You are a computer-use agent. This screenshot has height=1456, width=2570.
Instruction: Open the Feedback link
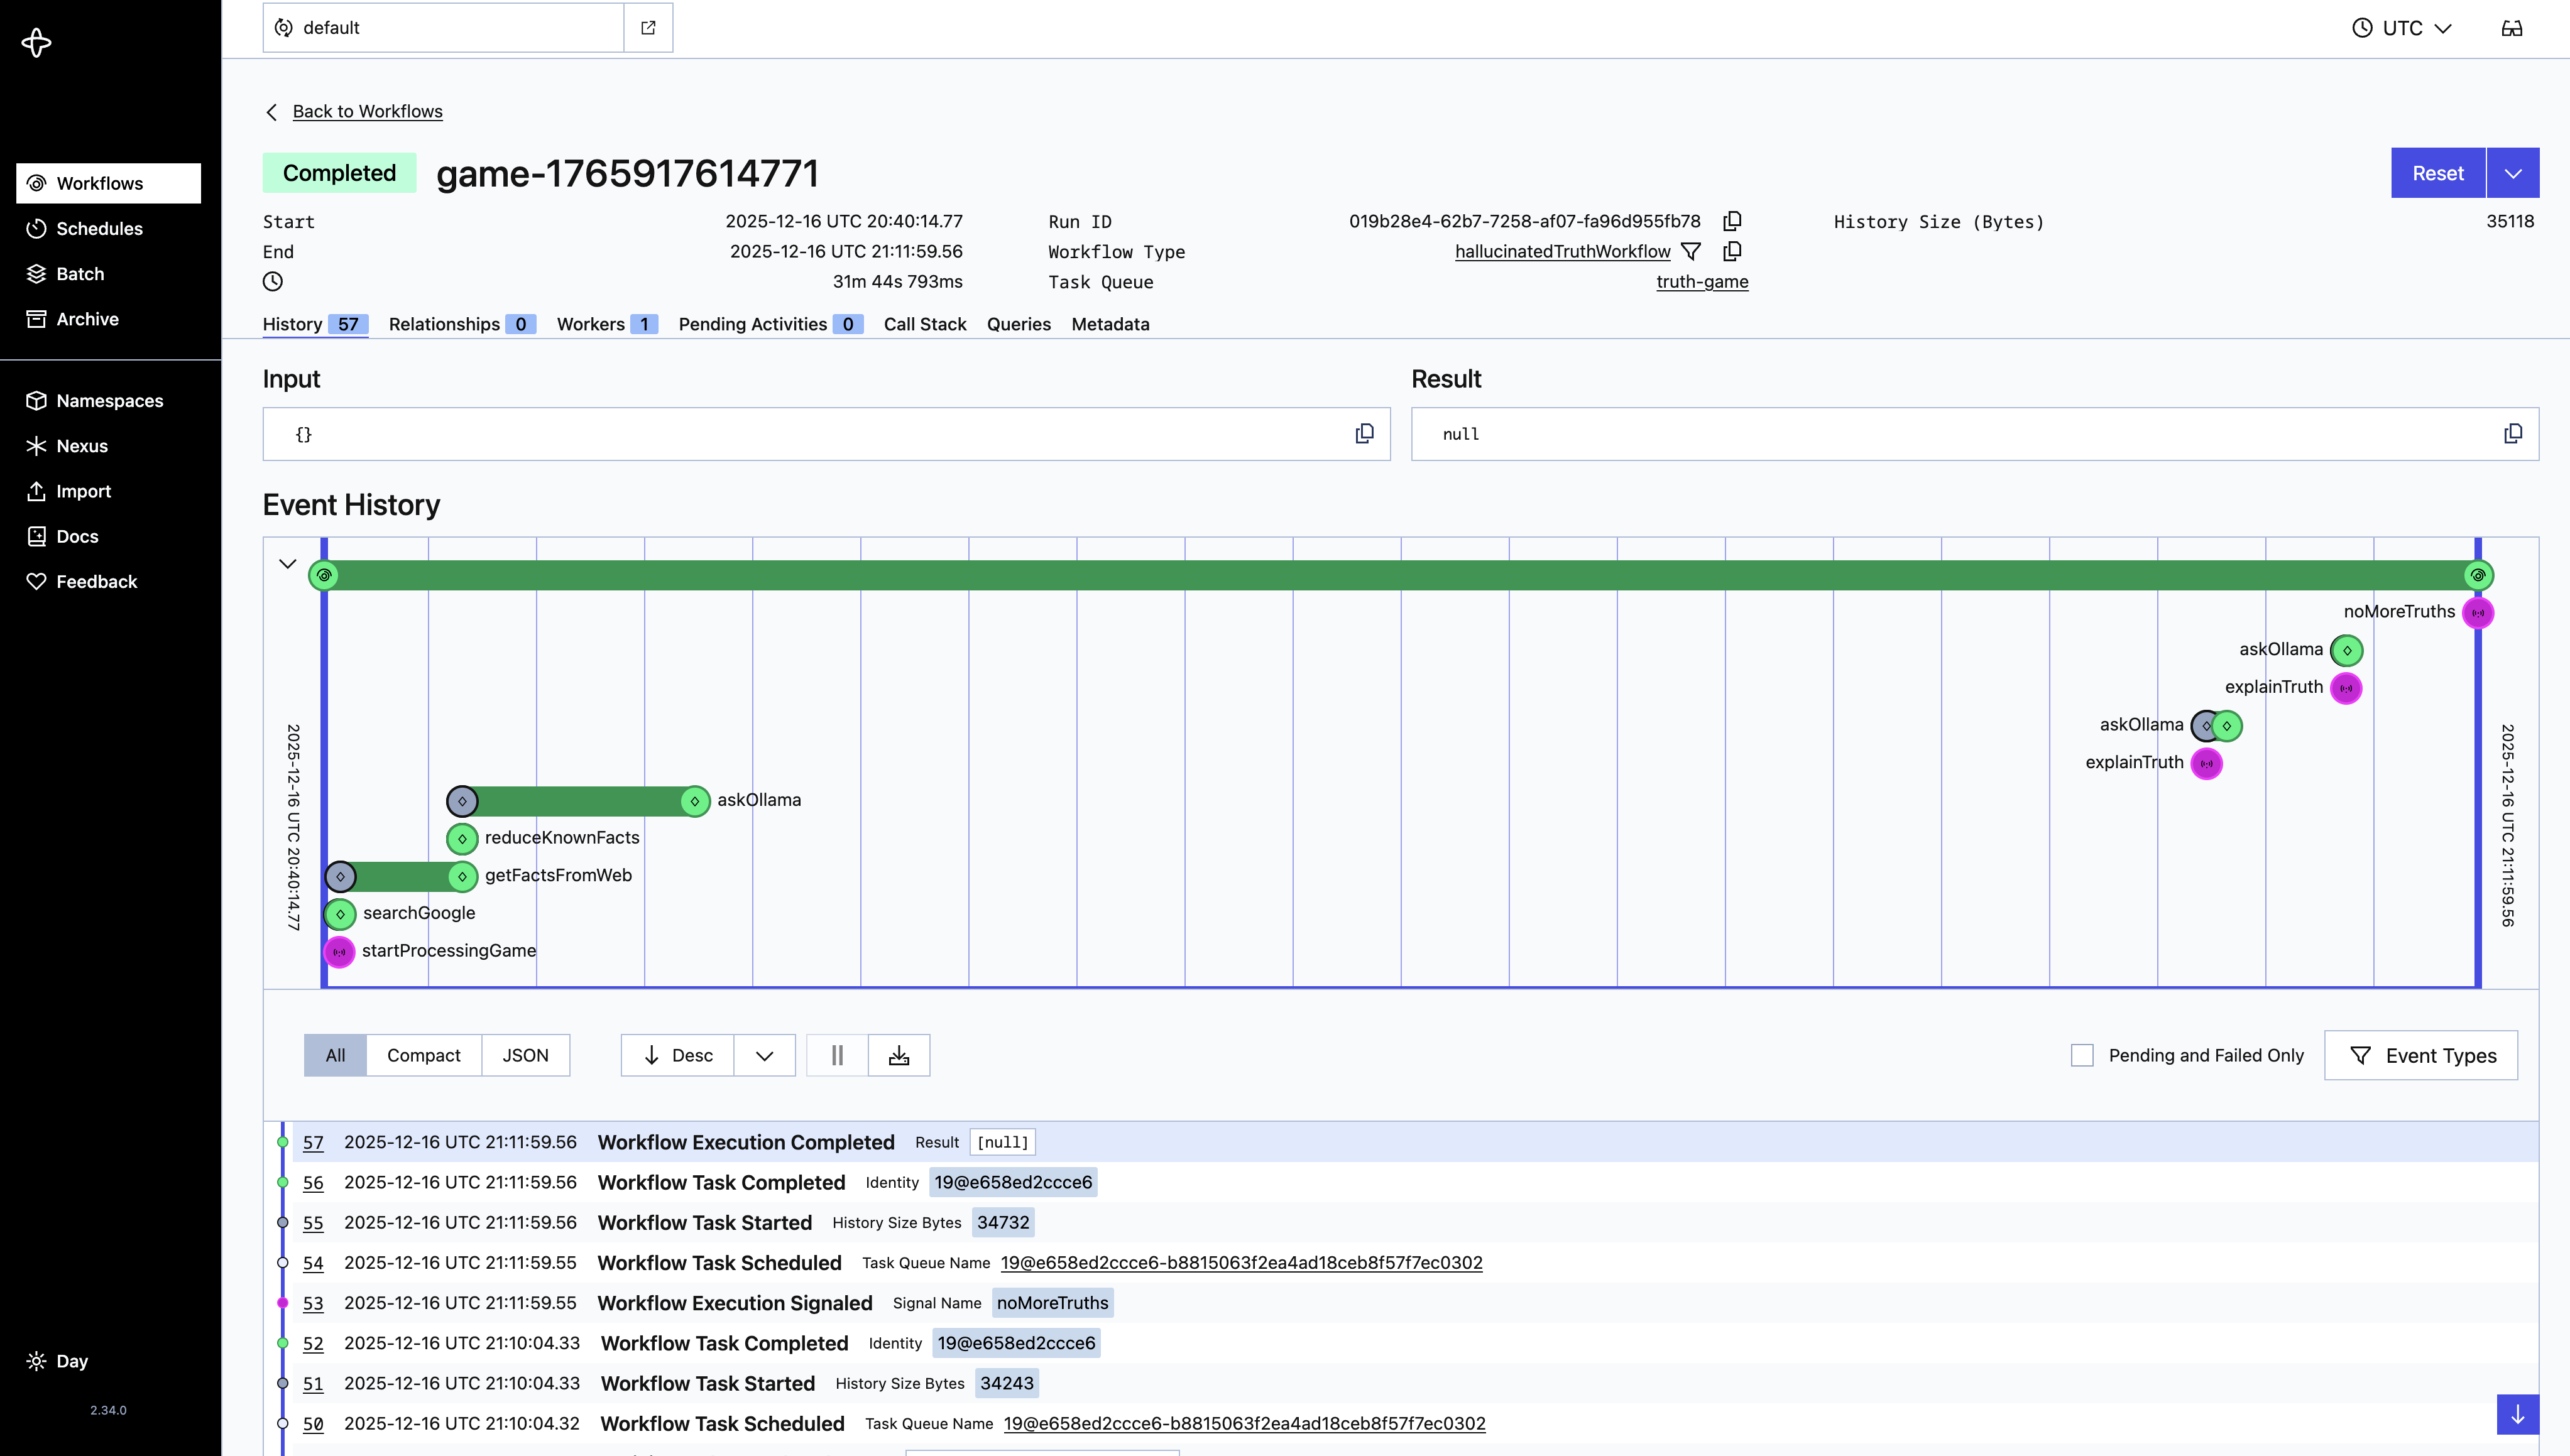pos(108,582)
